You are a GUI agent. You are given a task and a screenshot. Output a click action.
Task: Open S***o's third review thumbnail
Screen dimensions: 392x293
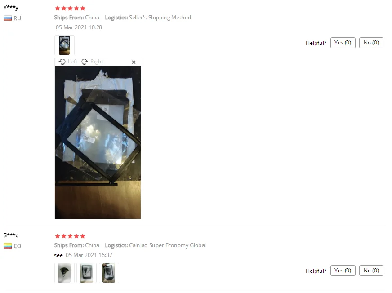click(x=109, y=273)
